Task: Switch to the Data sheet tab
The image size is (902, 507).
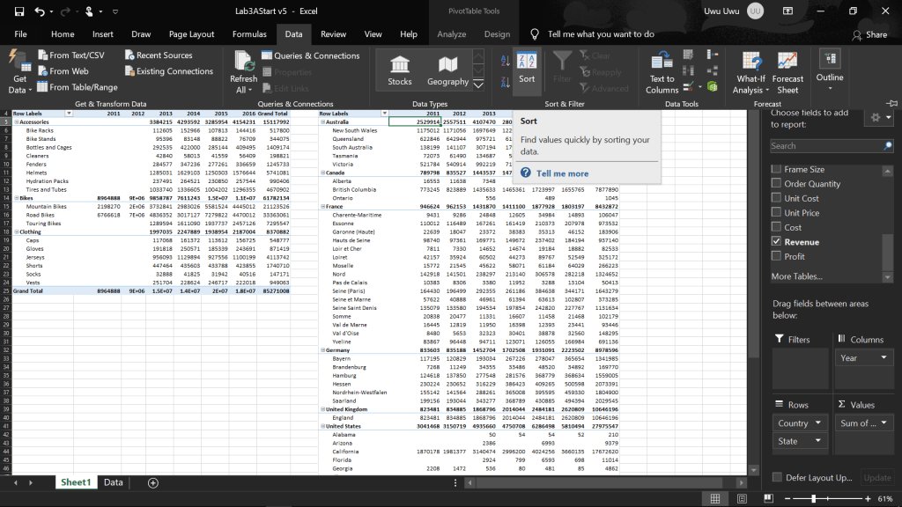Action: pyautogui.click(x=114, y=482)
